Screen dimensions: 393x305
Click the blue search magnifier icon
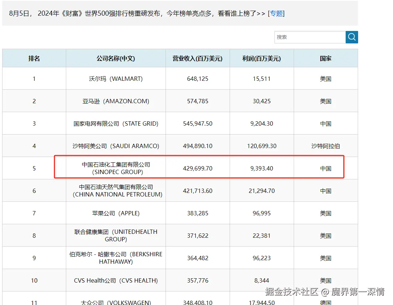351,37
